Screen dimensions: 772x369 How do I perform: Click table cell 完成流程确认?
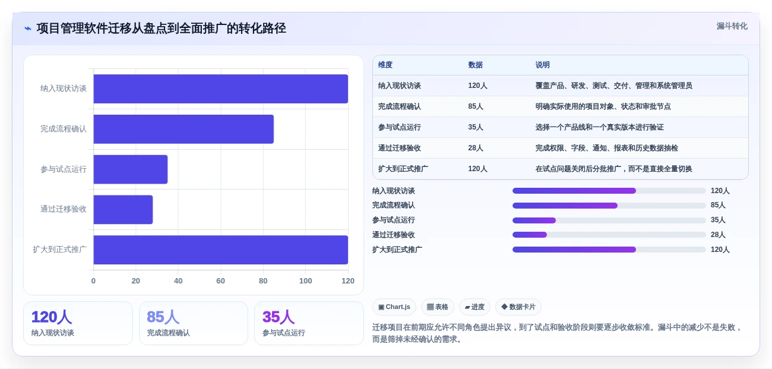pyautogui.click(x=400, y=106)
